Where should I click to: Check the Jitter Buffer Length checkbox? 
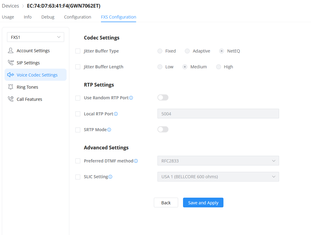tap(78, 67)
